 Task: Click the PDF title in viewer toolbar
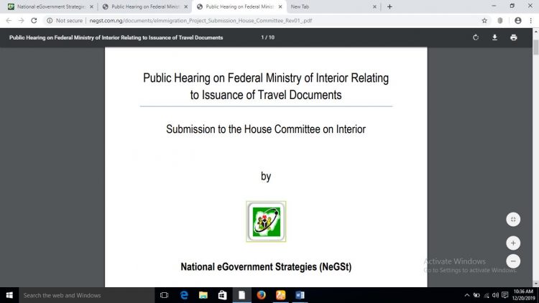116,37
